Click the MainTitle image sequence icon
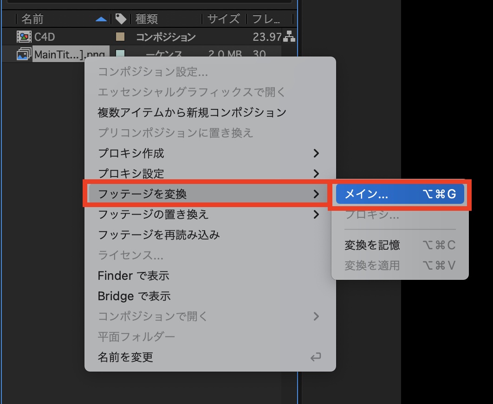 tap(24, 54)
